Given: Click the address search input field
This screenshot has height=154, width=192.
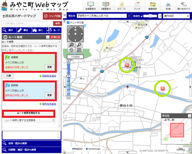Looking at the screenshot, I should click(27, 23).
